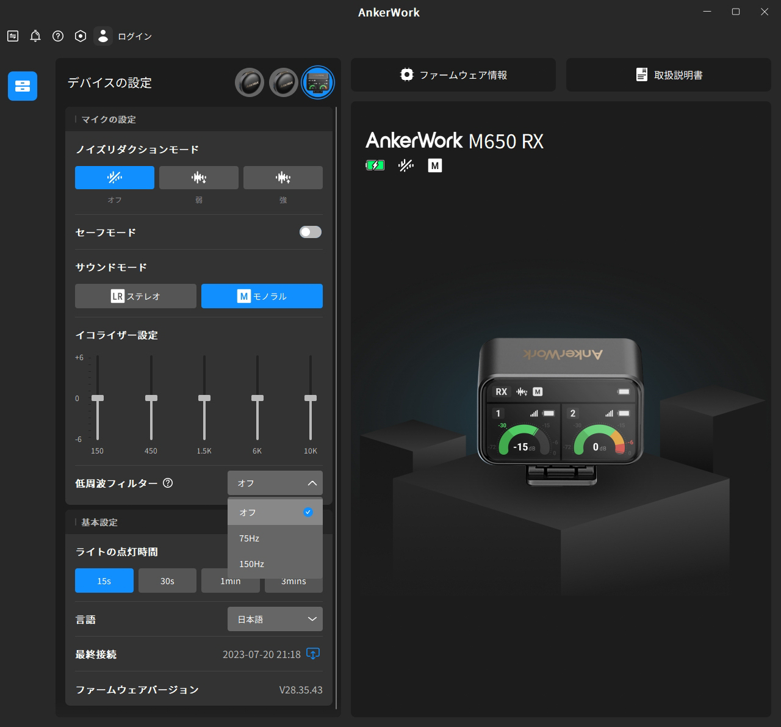781x727 pixels.
Task: Click the device switch icon in top bar
Action: [13, 36]
